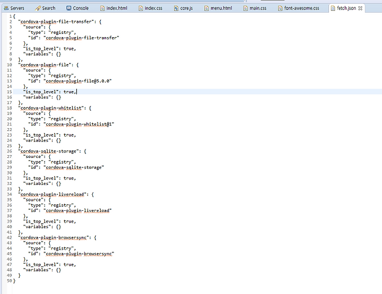The height and width of the screenshot is (294, 382).
Task: Click the menu.html file icon
Action: [206, 8]
